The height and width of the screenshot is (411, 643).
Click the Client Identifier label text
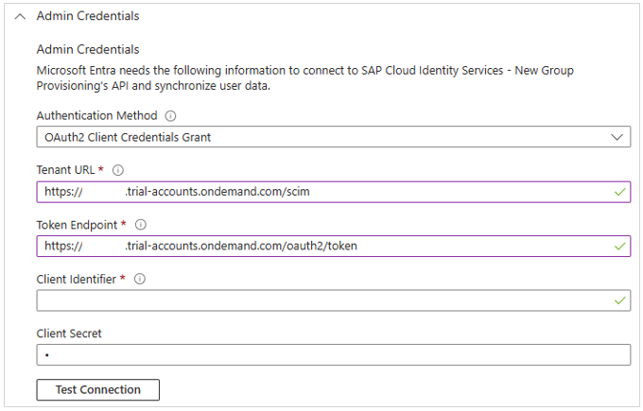[x=78, y=280]
